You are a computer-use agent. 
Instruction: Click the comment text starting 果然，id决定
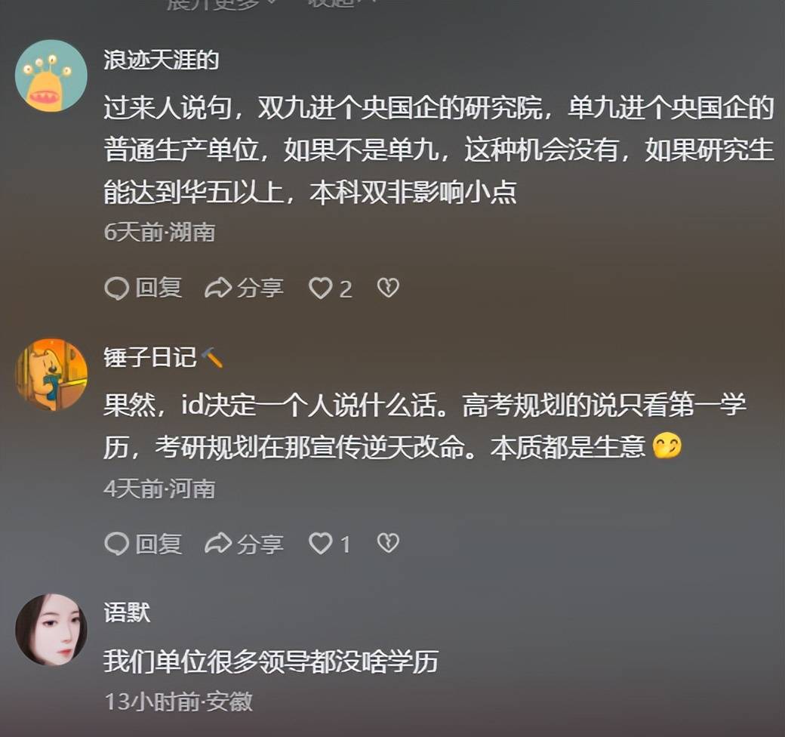(x=424, y=427)
